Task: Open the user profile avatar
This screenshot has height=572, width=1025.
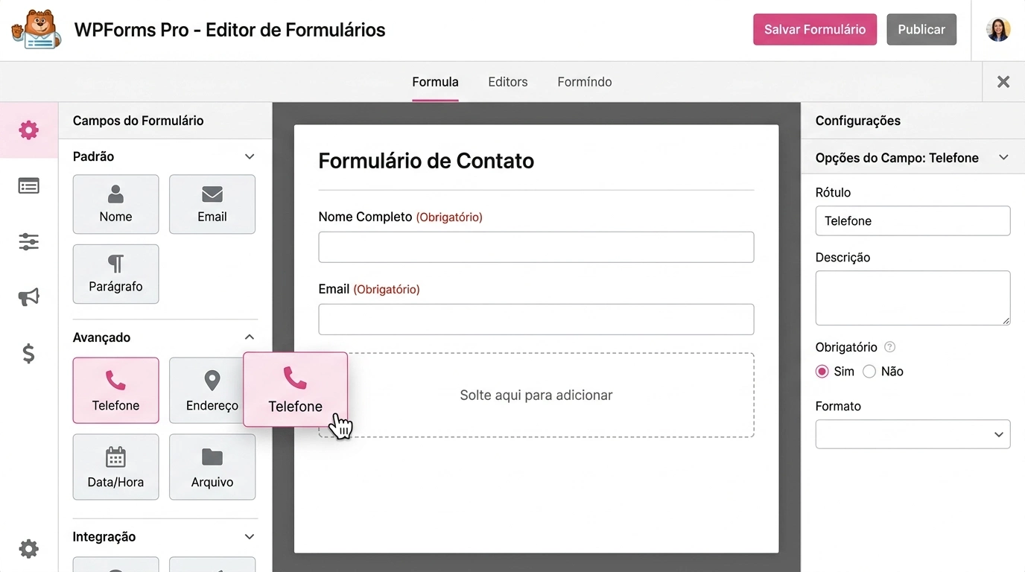Action: point(998,30)
